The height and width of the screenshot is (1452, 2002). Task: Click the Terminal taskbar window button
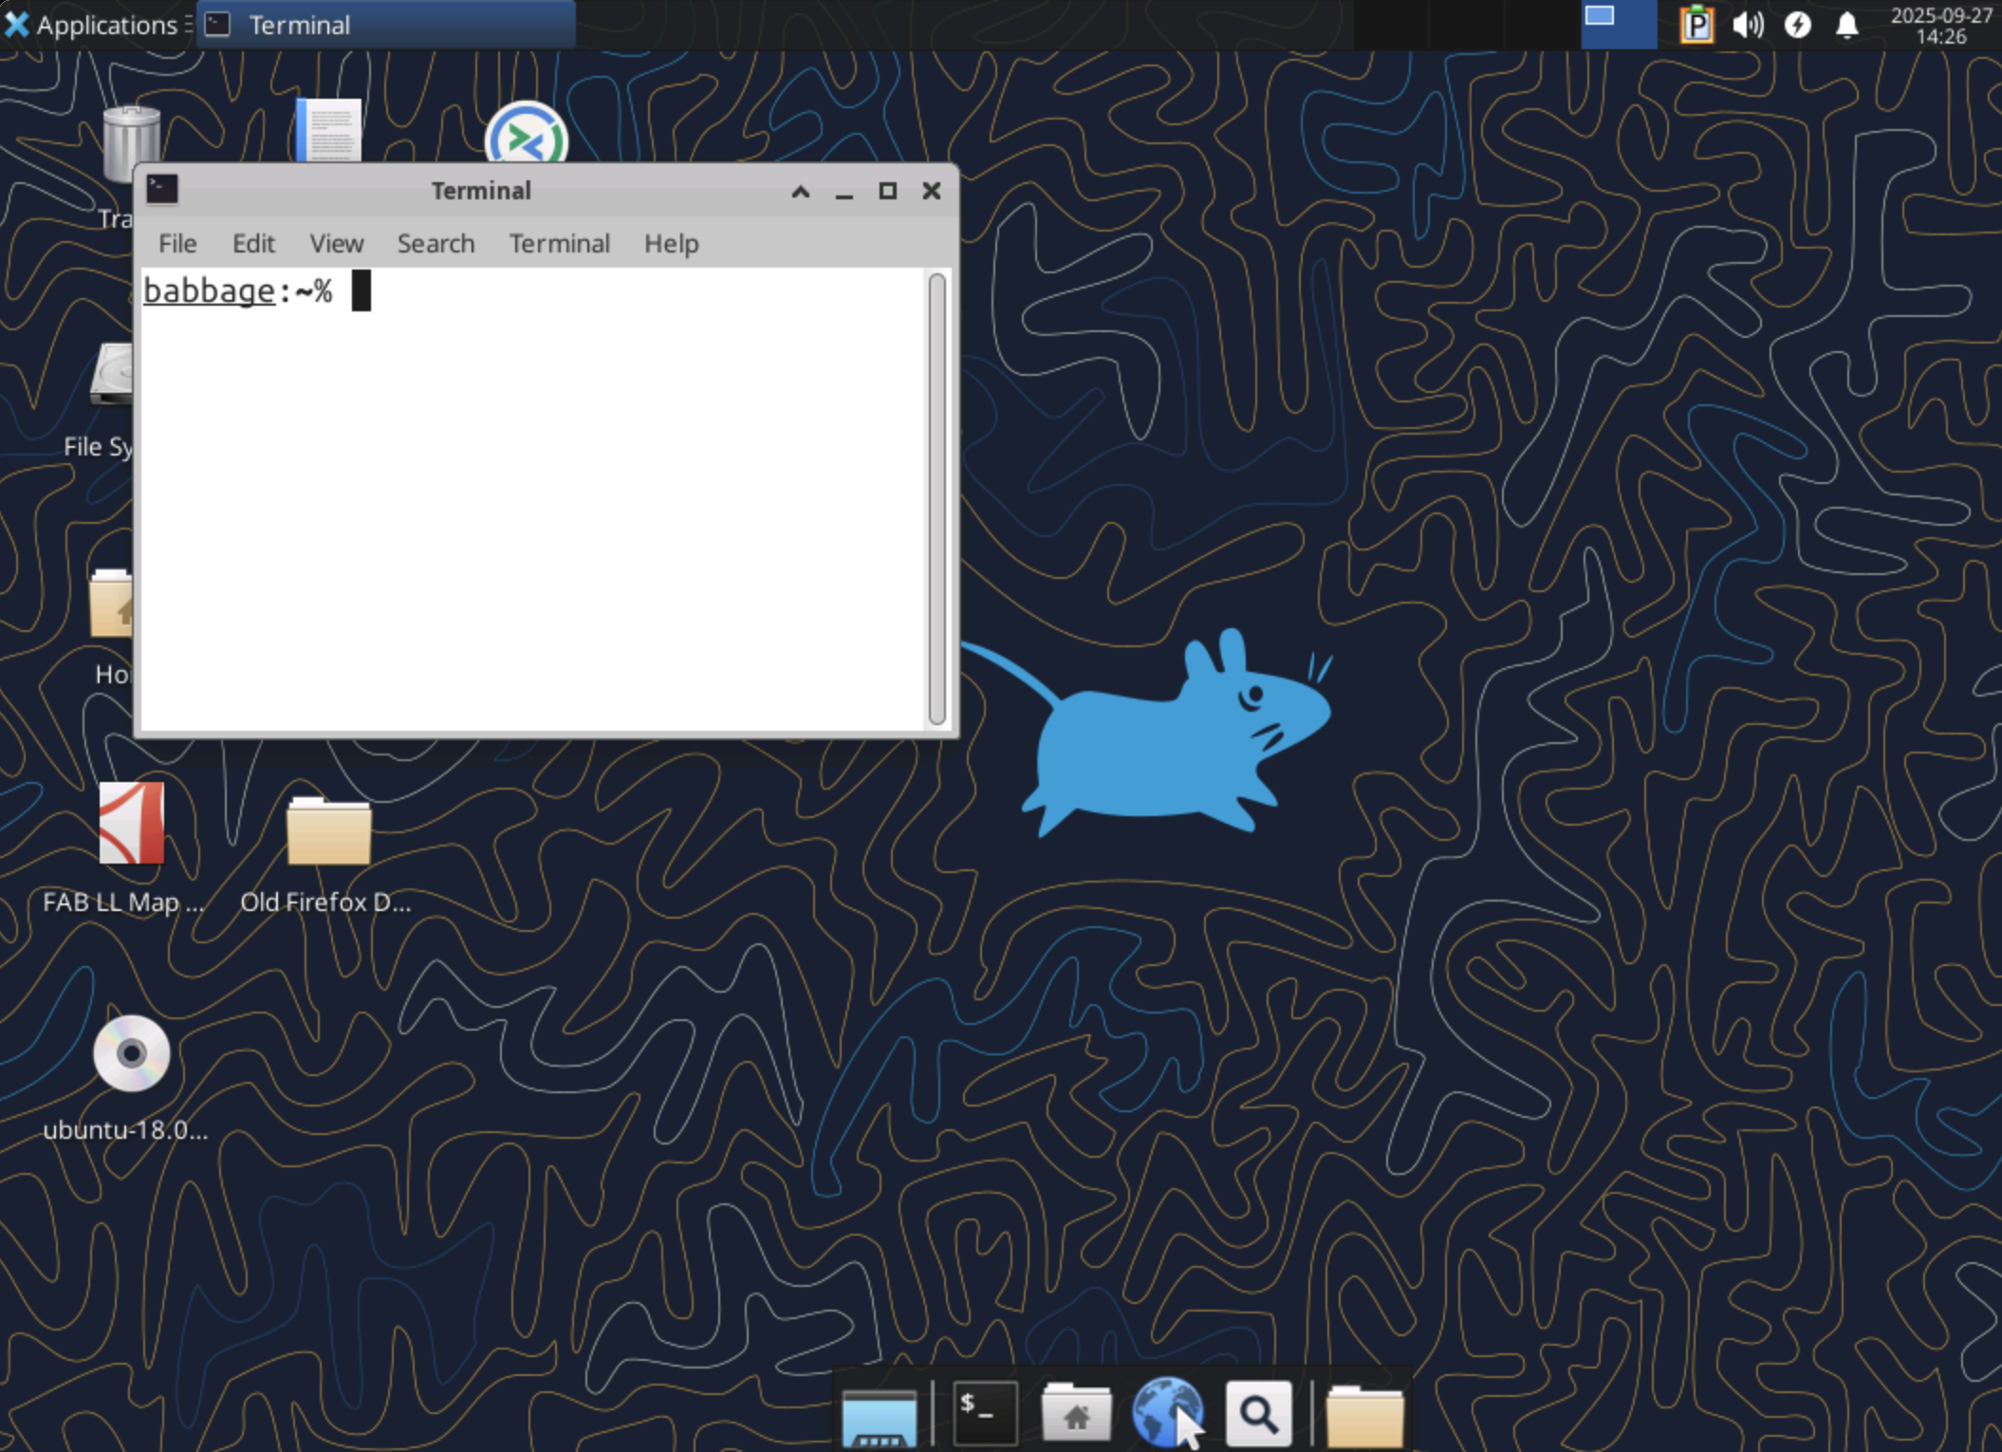[386, 25]
